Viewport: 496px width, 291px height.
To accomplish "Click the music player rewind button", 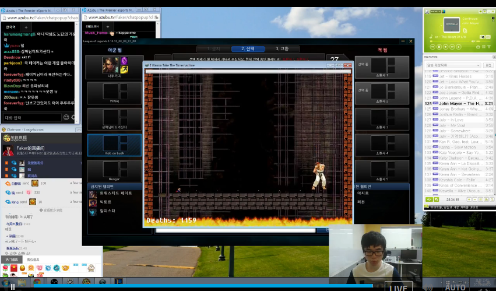I will pyautogui.click(x=432, y=47).
